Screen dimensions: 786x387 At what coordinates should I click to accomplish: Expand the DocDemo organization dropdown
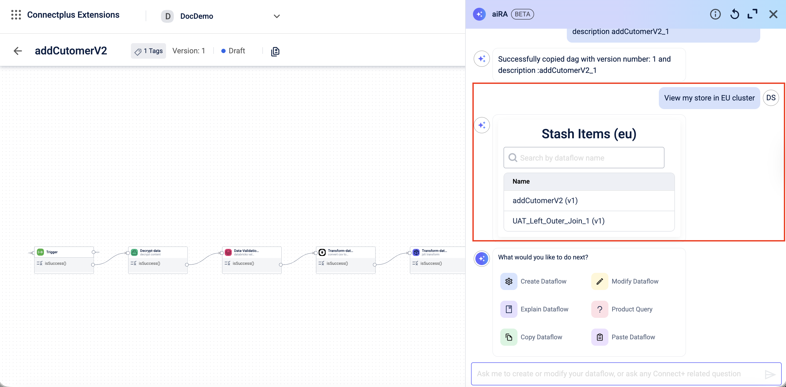(x=277, y=16)
